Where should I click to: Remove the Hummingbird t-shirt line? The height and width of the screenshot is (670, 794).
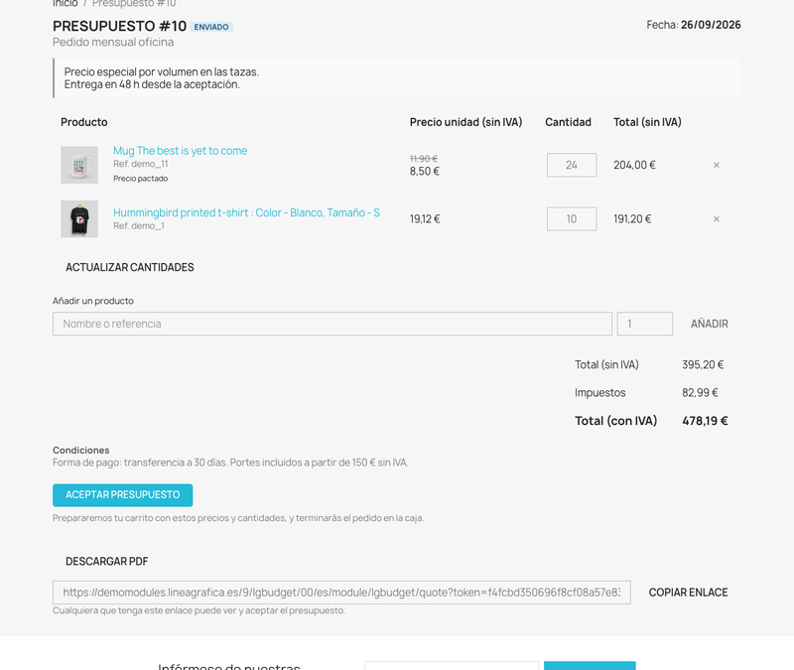click(x=716, y=219)
